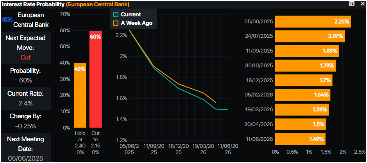Click the Next Meeting Date 05/06/2025 value
367x163 pixels.
pyautogui.click(x=25, y=158)
